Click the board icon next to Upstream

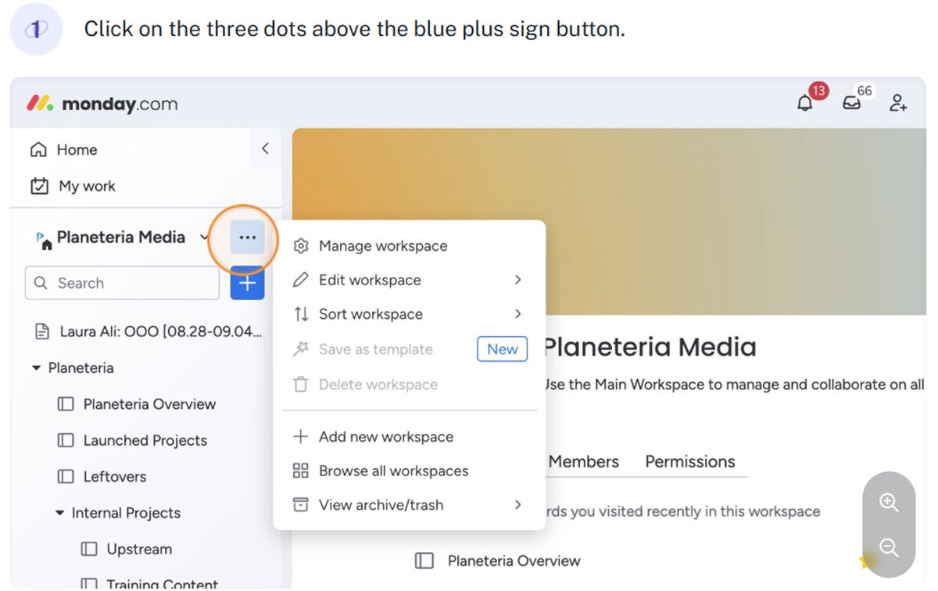click(89, 549)
